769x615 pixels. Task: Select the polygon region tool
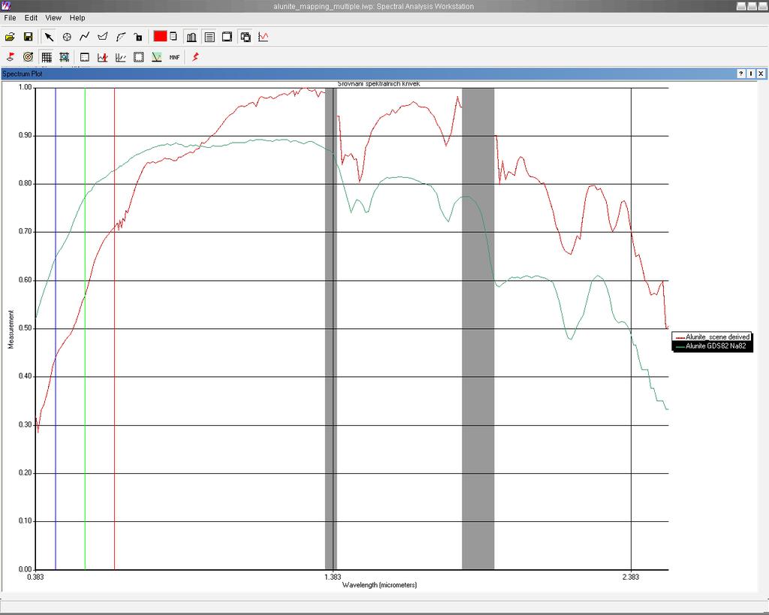(x=102, y=37)
